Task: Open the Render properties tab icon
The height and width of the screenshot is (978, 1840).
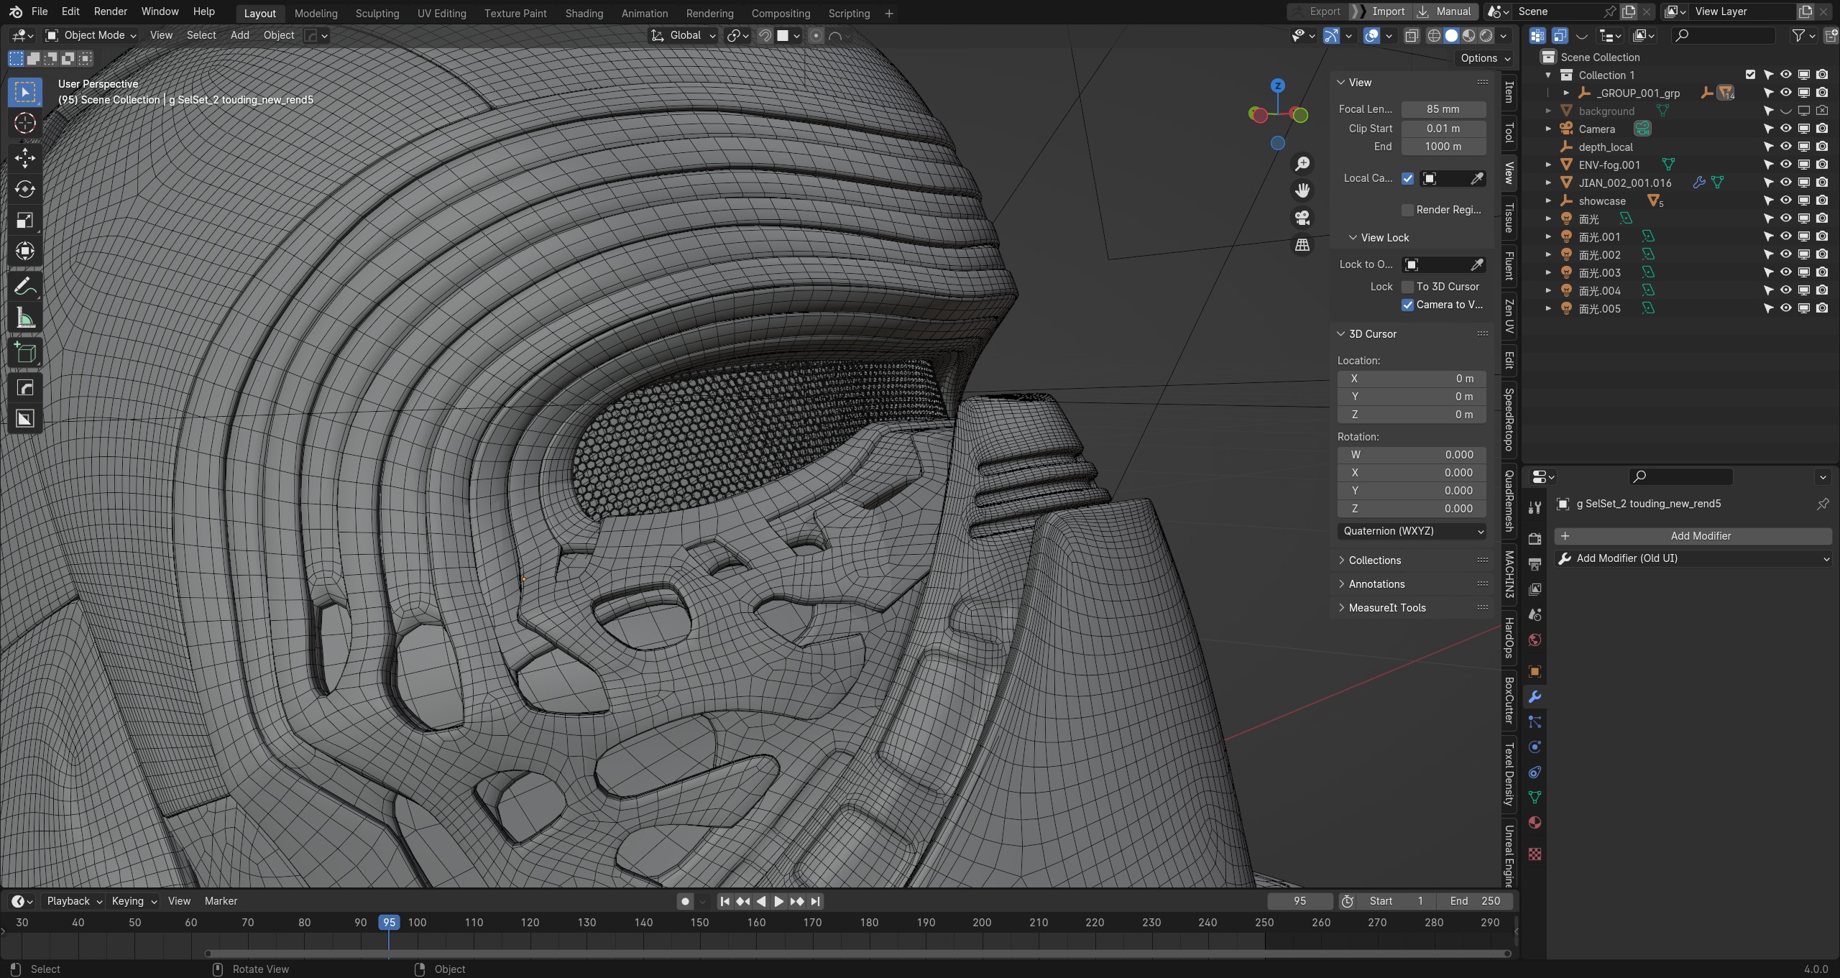Action: 1535,539
